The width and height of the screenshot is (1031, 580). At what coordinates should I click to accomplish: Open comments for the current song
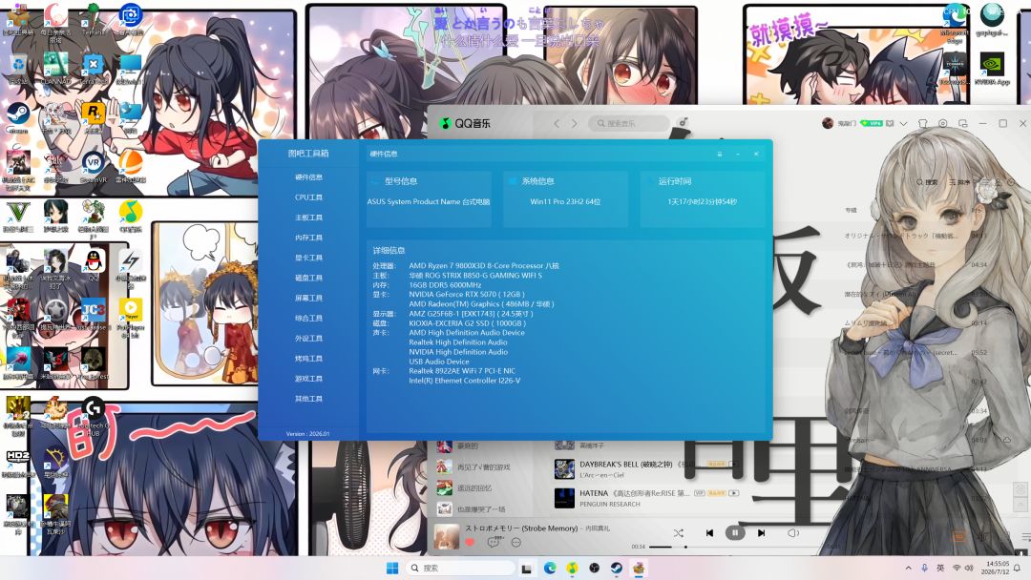494,542
